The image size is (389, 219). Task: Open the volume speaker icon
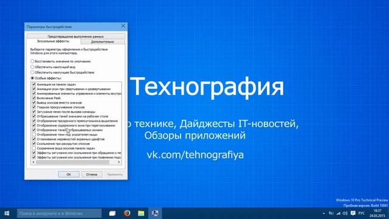tap(345, 214)
